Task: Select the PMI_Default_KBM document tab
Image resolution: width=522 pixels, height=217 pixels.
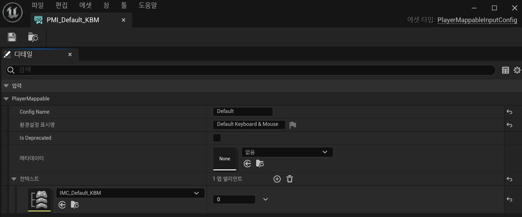Action: pyautogui.click(x=81, y=20)
